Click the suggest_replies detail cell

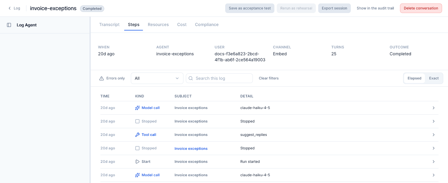click(x=254, y=135)
